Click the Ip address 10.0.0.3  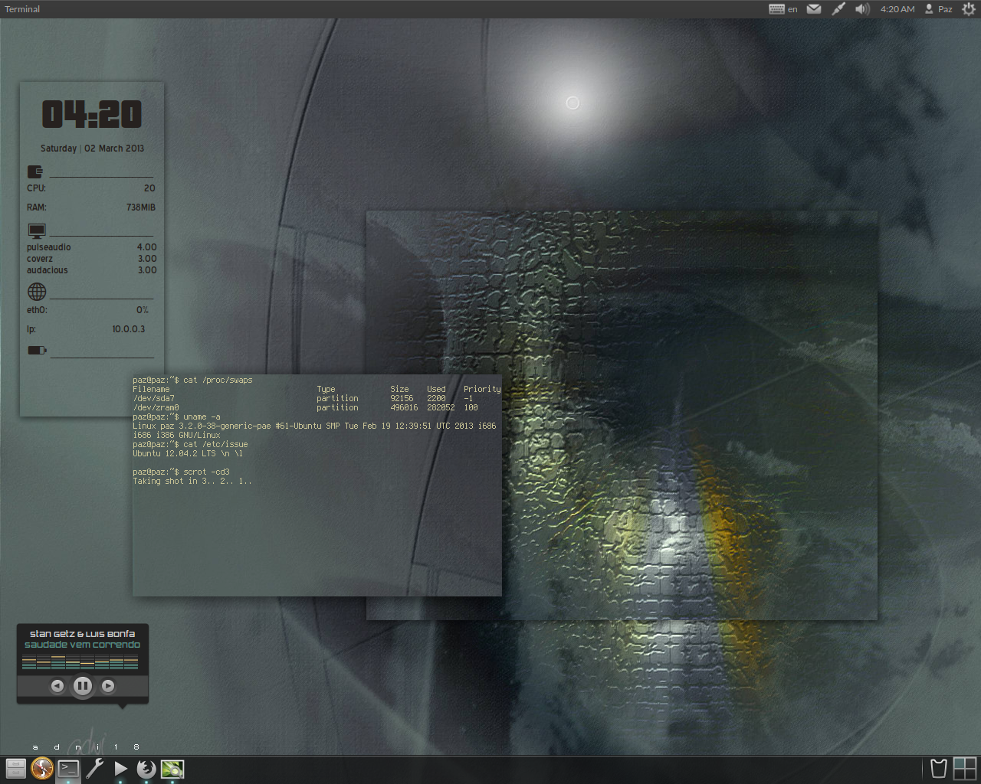[128, 329]
